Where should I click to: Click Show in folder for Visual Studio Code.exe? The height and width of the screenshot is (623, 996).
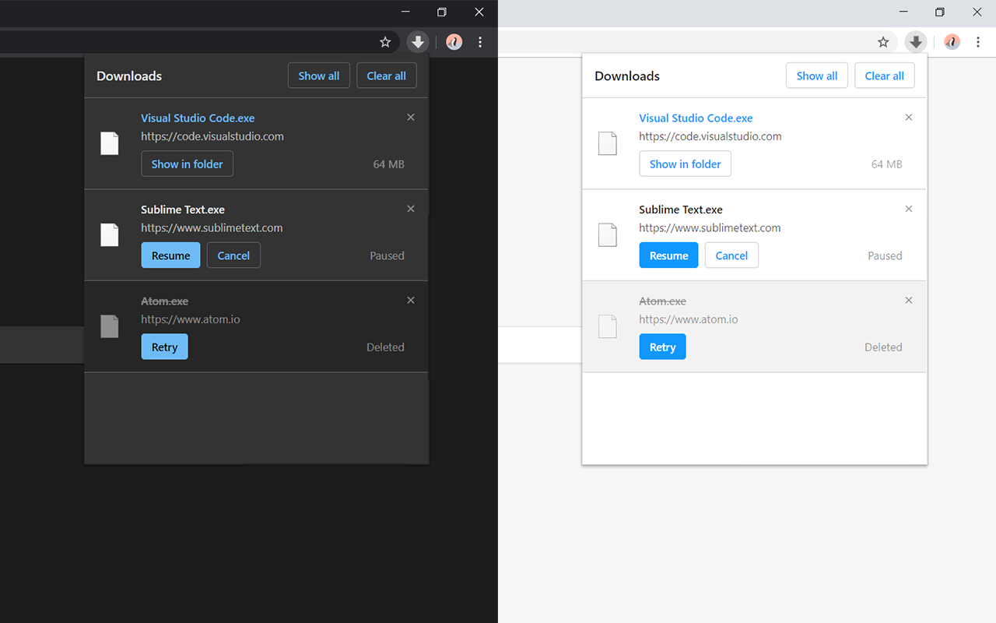click(187, 164)
